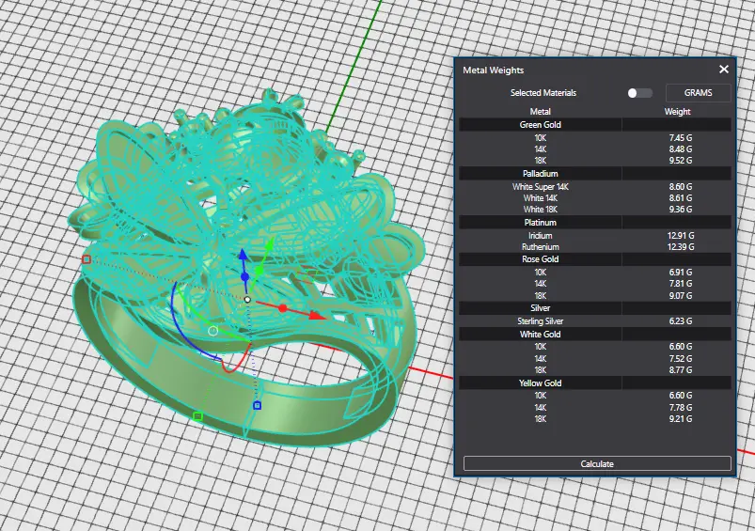Image resolution: width=755 pixels, height=531 pixels.
Task: Click the green square scale handle
Action: 197,416
